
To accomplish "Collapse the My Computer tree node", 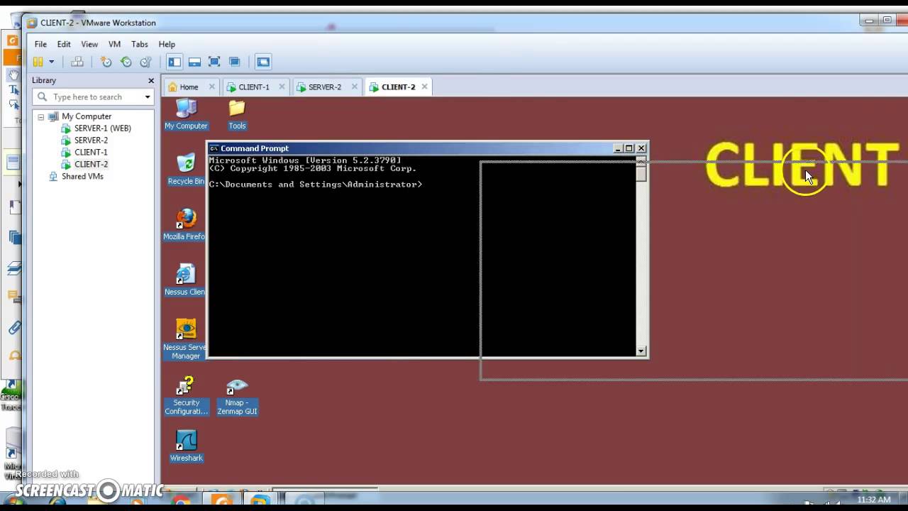I will tap(41, 116).
